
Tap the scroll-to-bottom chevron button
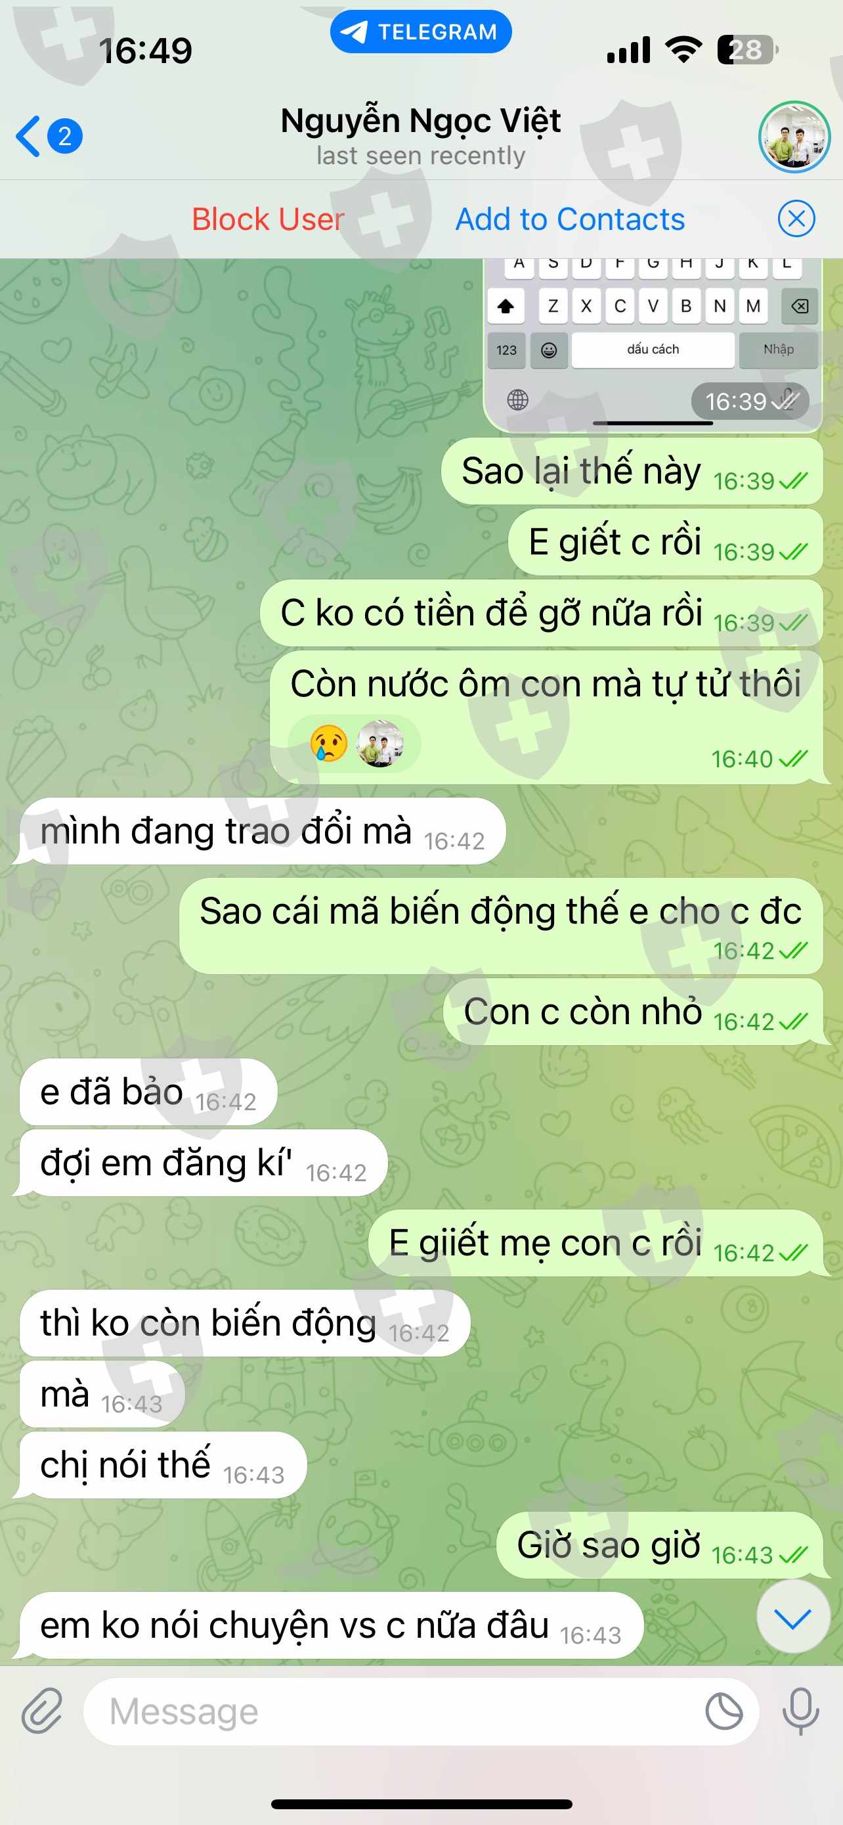click(x=792, y=1618)
